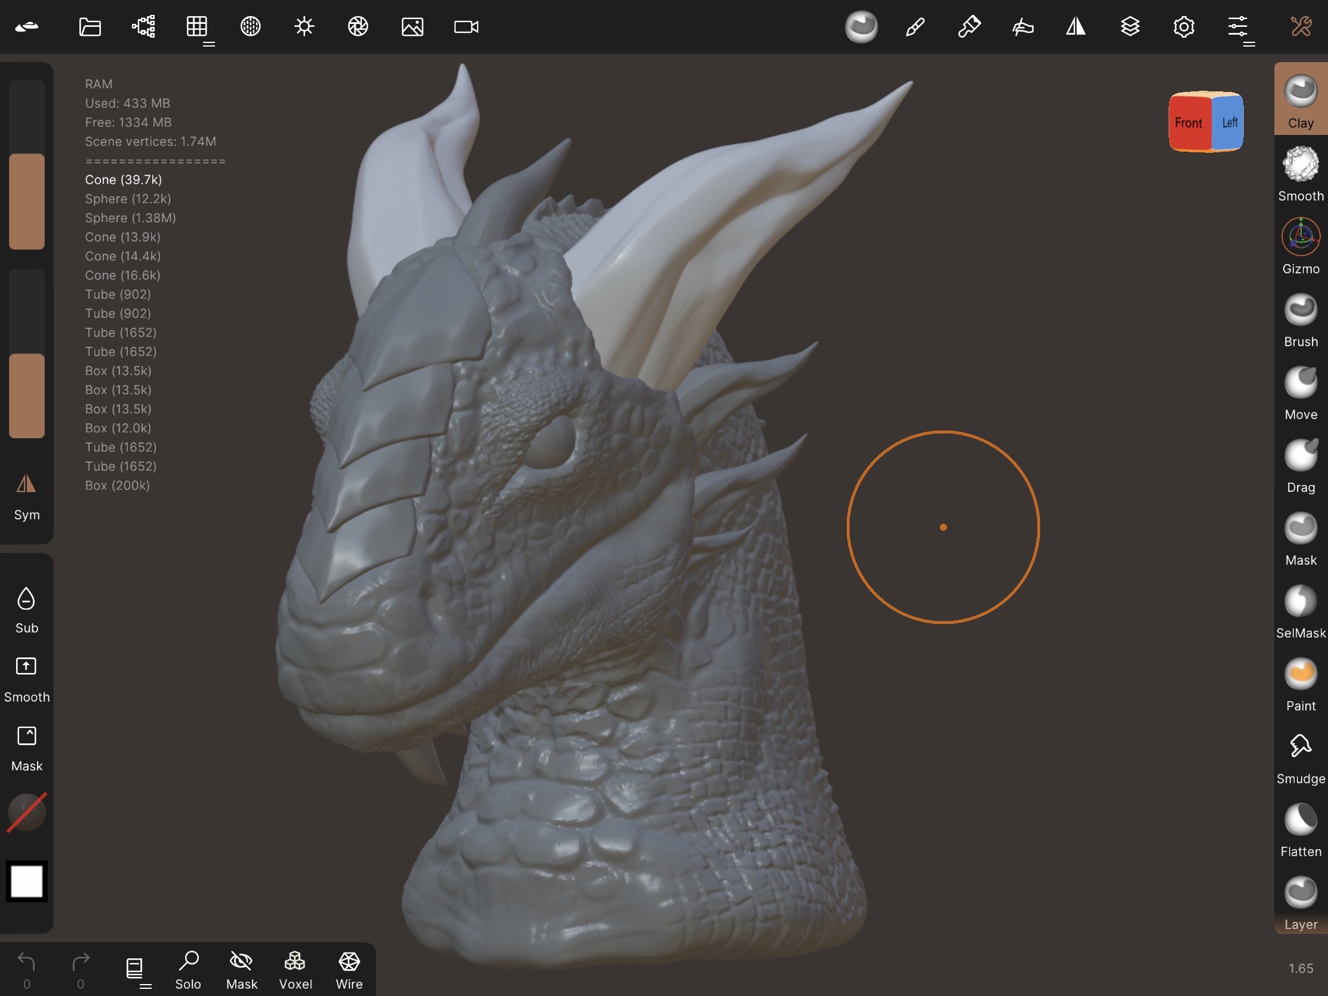This screenshot has width=1328, height=996.
Task: Select the Smudge tool
Action: click(1301, 757)
